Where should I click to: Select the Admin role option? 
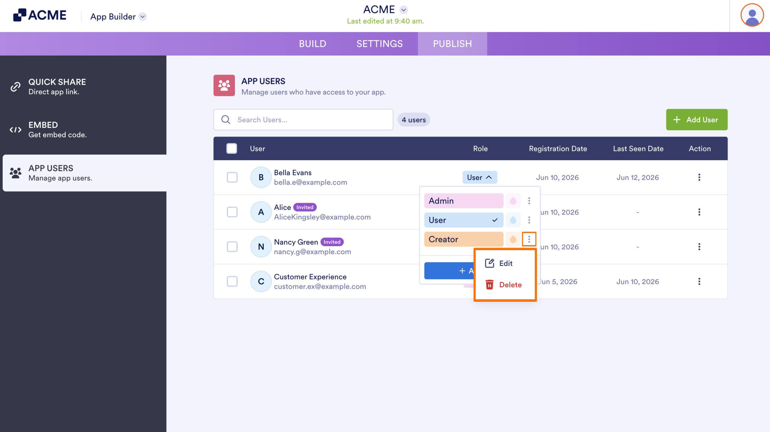point(464,201)
